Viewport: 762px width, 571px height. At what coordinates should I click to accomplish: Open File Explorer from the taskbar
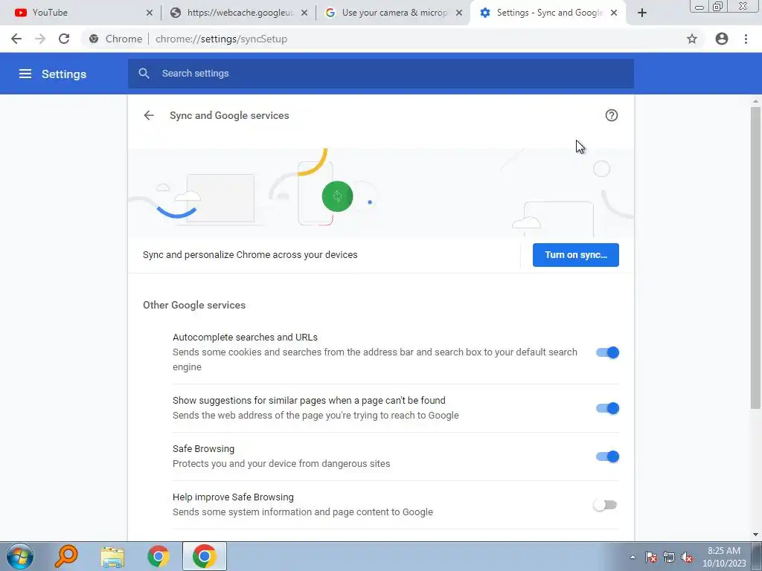[x=112, y=556]
